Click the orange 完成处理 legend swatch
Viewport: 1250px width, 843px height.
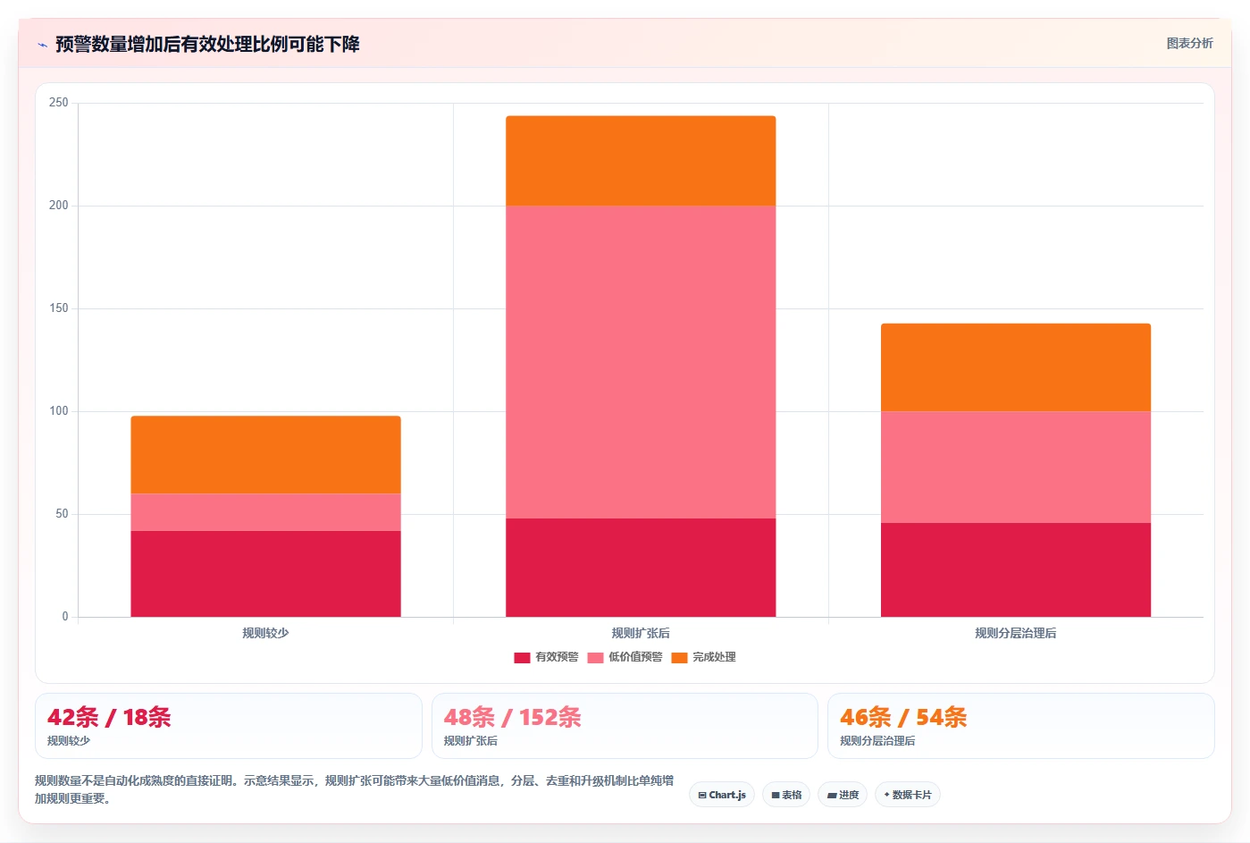click(679, 658)
